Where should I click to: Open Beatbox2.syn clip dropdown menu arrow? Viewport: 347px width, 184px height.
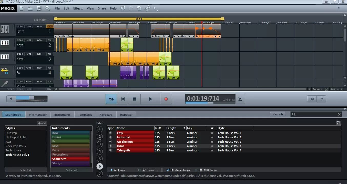(x=121, y=36)
